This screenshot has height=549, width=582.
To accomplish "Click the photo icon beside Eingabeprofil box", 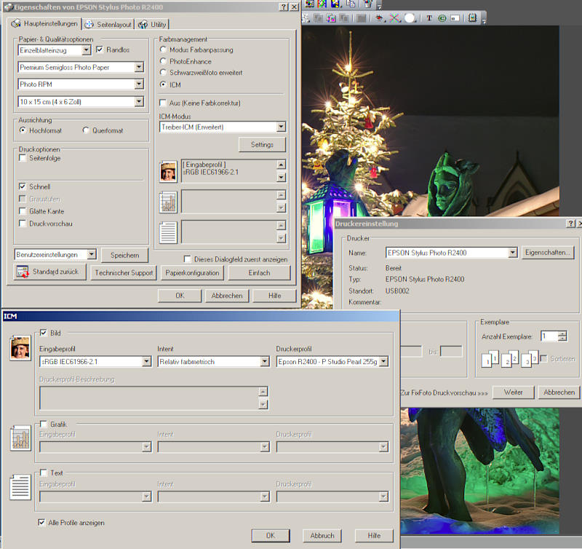I will [168, 171].
